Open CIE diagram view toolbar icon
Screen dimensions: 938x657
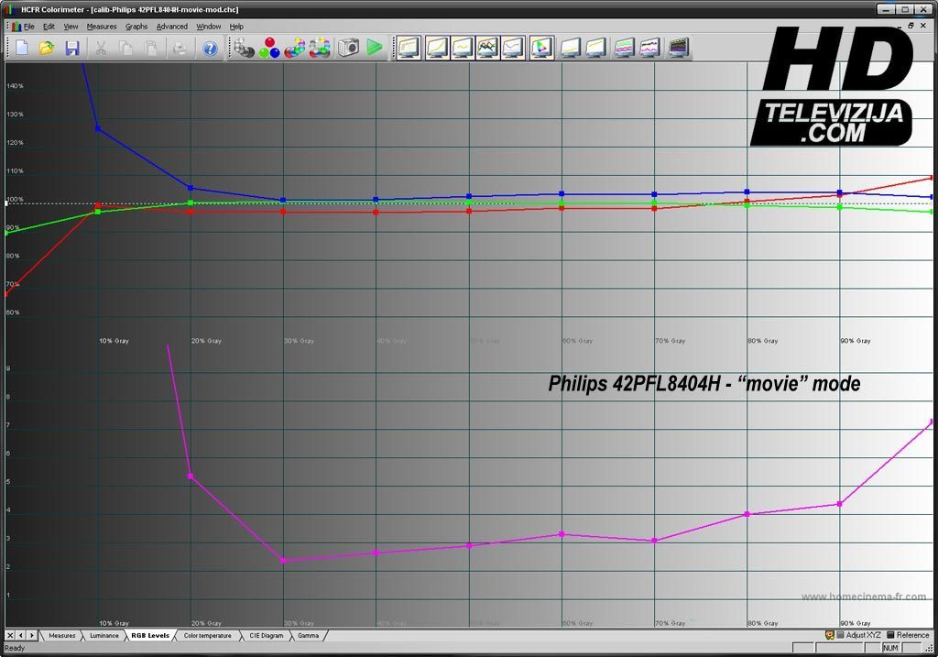(541, 48)
